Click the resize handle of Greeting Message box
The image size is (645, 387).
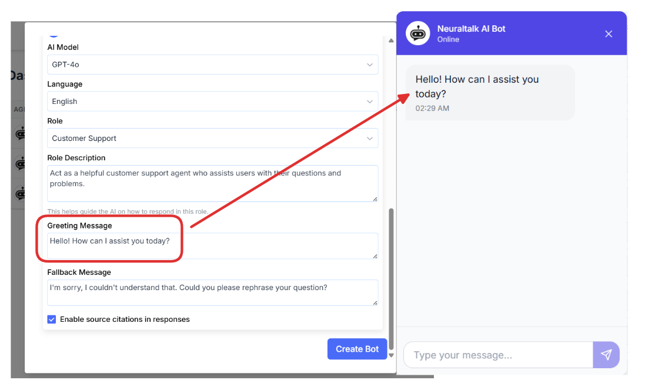[375, 256]
